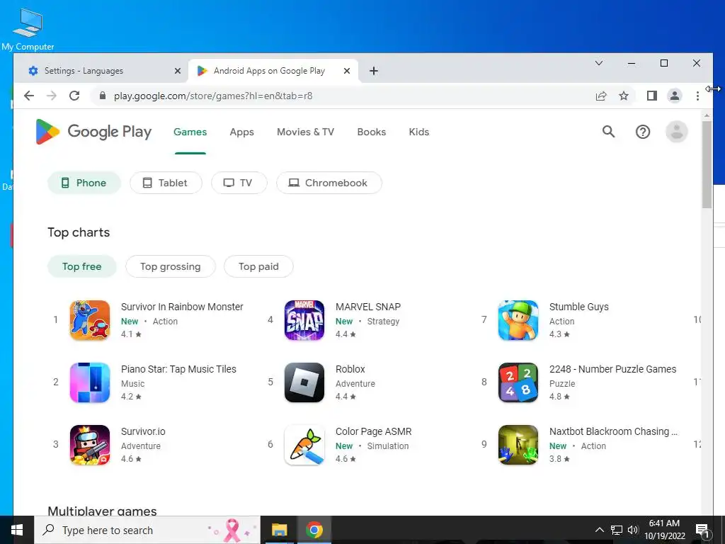Screen dimensions: 725x544
Task: Select the Chromebook device filter
Action: click(329, 183)
